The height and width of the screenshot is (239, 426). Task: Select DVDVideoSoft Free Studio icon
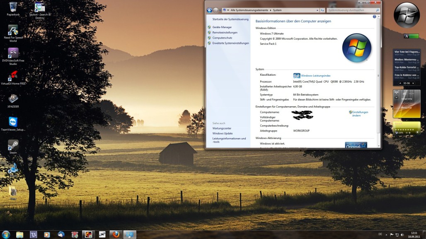pyautogui.click(x=13, y=53)
